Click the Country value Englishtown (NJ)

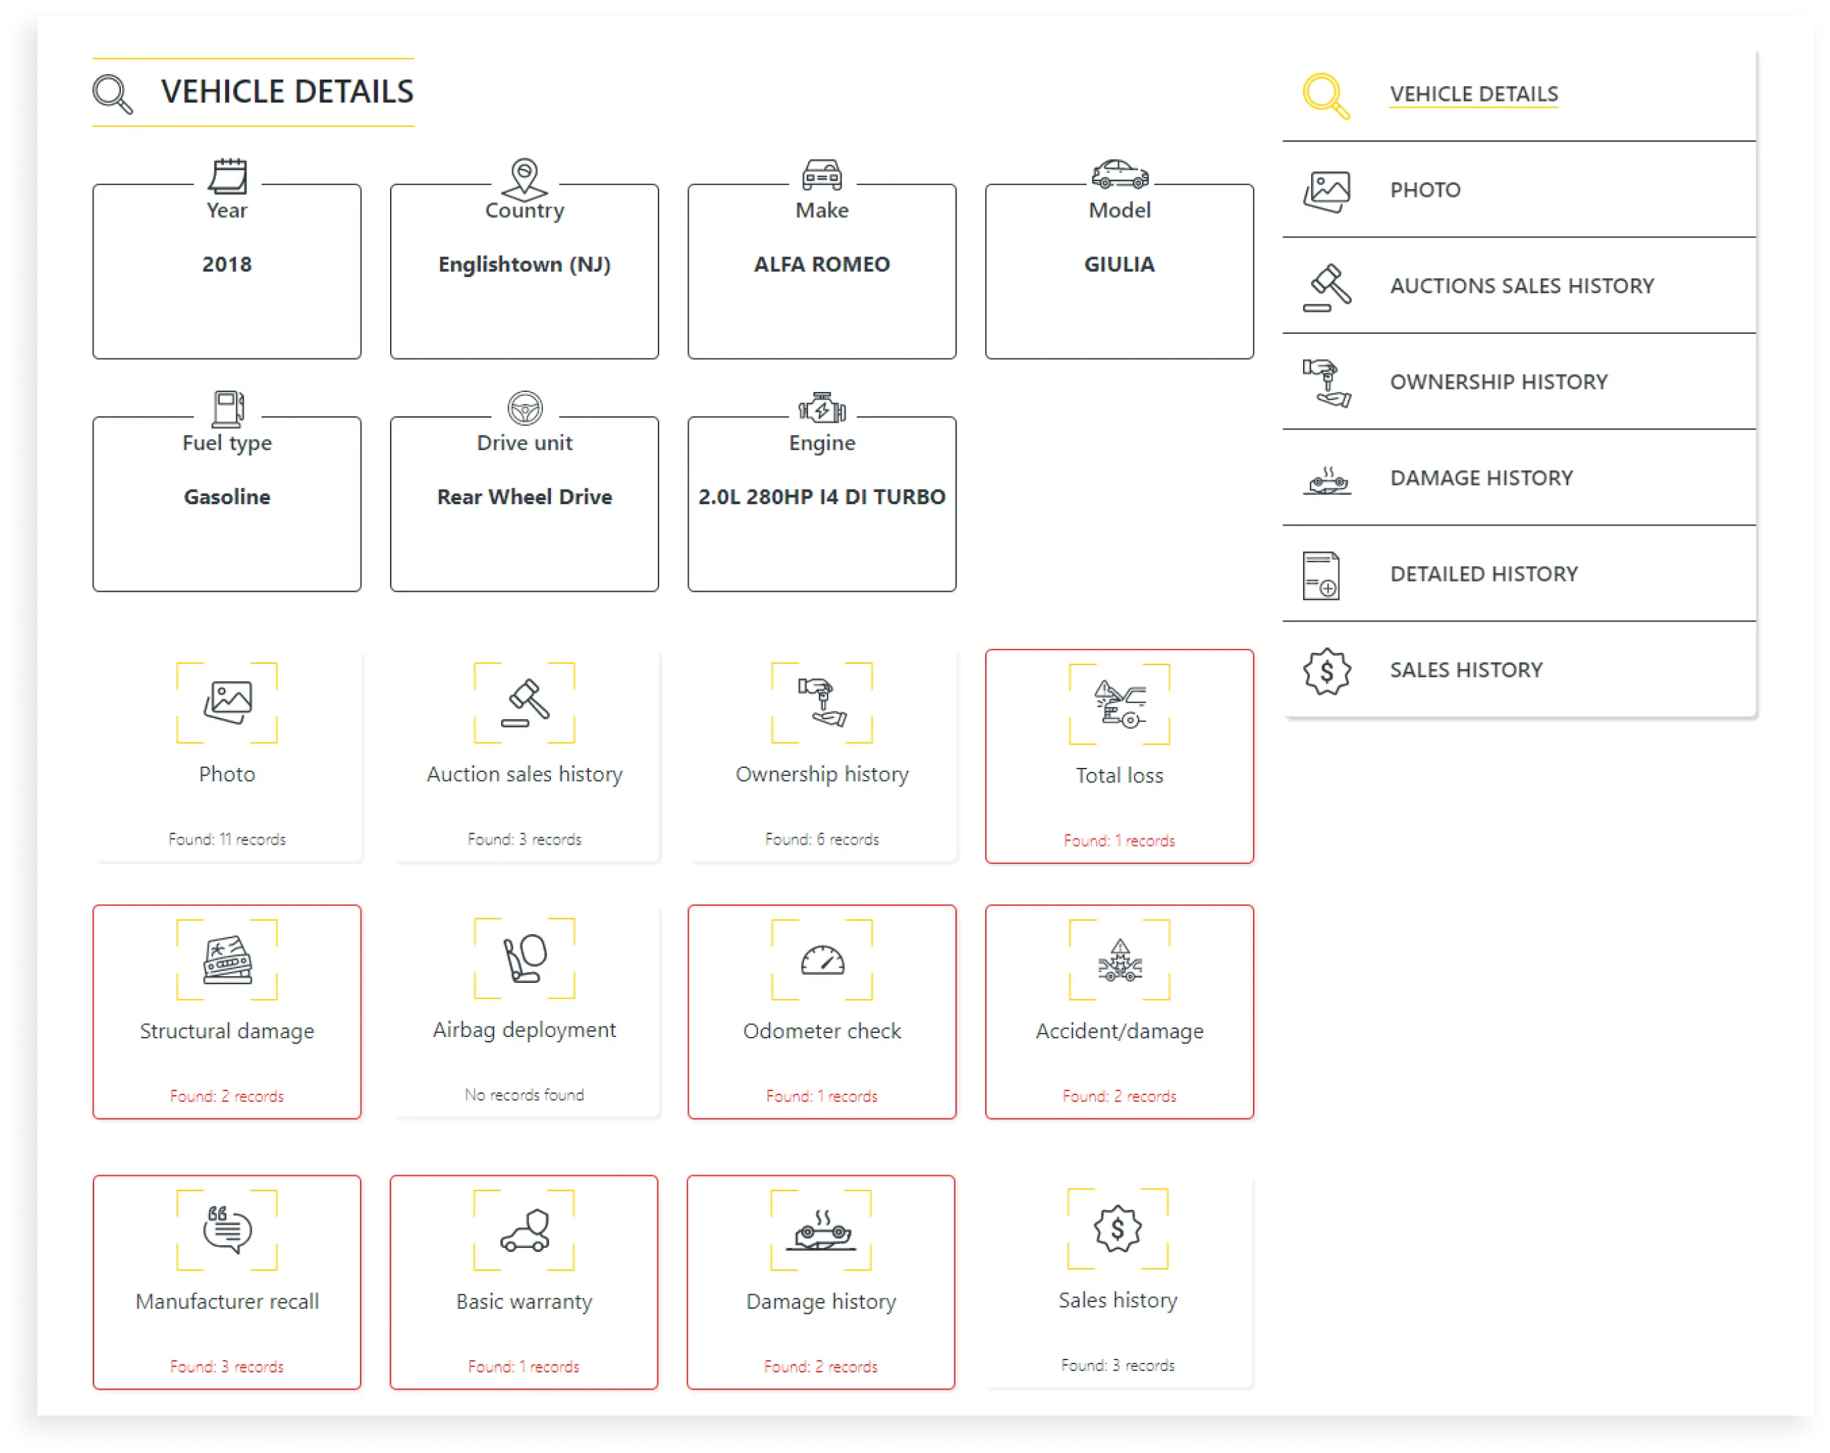(524, 265)
